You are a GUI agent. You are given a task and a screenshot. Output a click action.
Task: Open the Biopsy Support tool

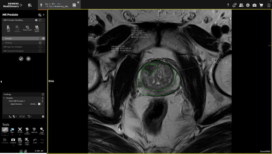click(27, 28)
